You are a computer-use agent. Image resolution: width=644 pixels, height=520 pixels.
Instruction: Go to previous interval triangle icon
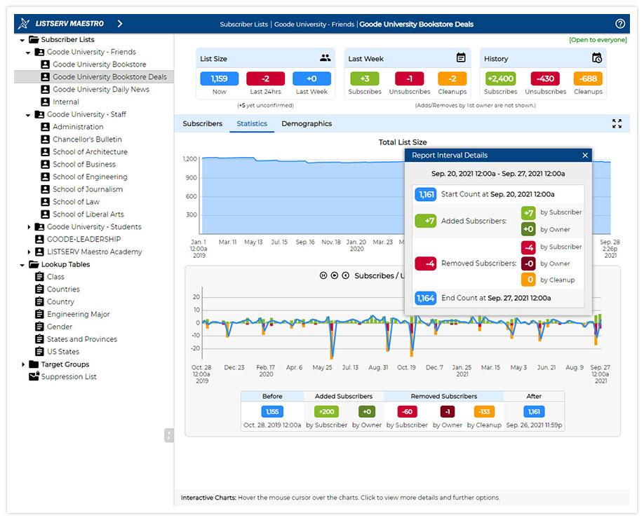tap(345, 275)
